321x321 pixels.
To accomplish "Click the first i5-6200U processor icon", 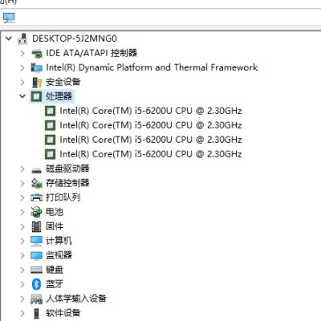I will tap(50, 111).
